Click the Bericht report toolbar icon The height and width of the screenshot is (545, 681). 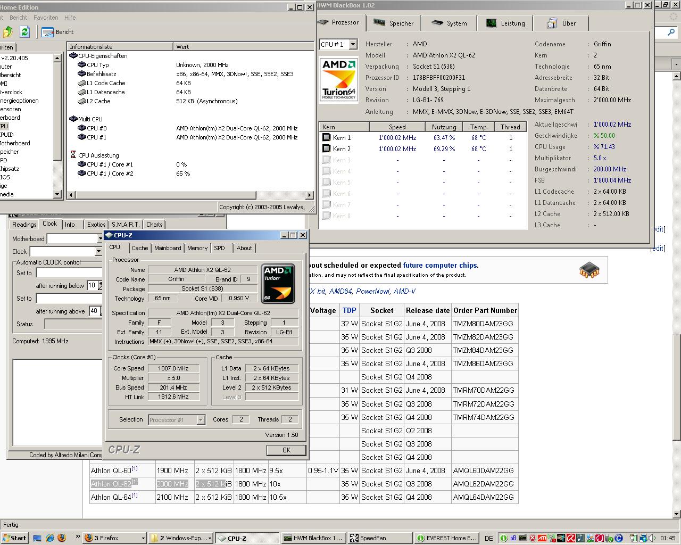[48, 32]
